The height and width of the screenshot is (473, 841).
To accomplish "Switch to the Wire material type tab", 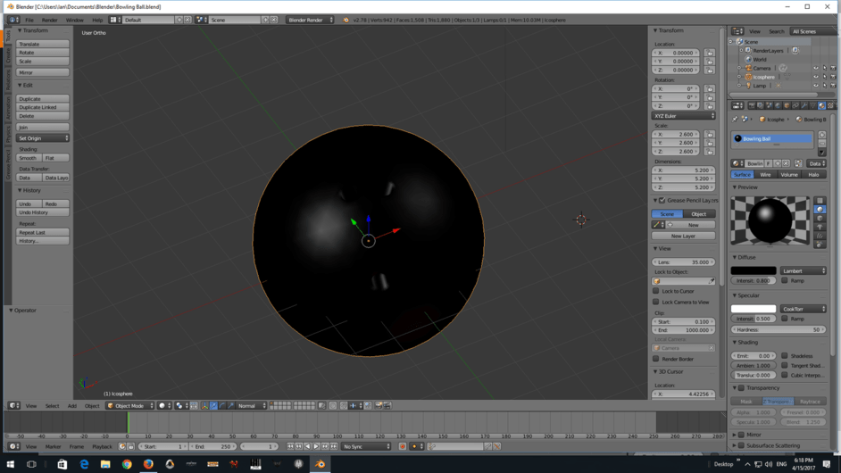I will click(765, 175).
